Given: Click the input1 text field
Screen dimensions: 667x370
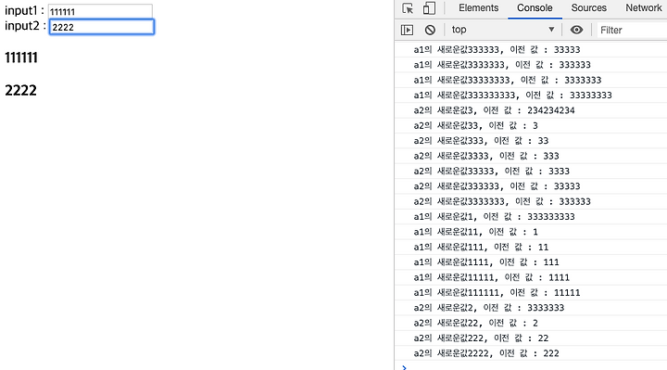Looking at the screenshot, I should [x=100, y=11].
